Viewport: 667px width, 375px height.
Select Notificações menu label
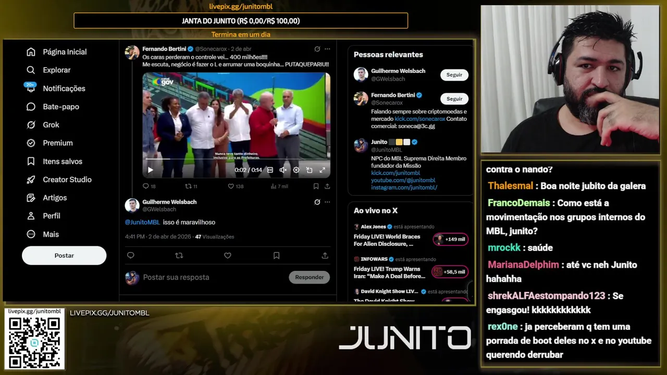(x=64, y=89)
